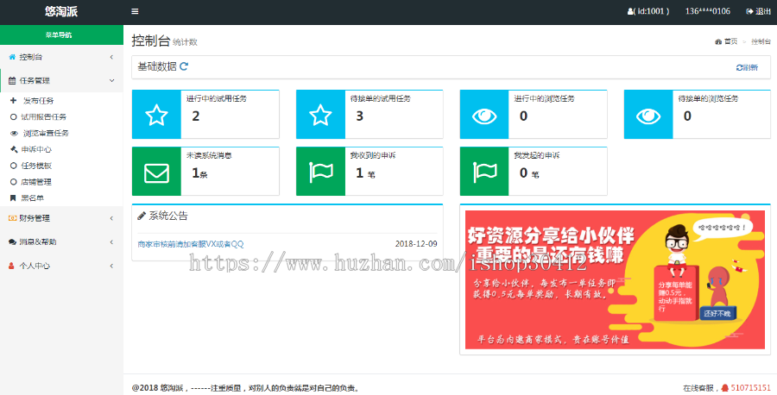Click the eye icon for 进行中的浏览任务
The height and width of the screenshot is (395, 777).
point(484,115)
